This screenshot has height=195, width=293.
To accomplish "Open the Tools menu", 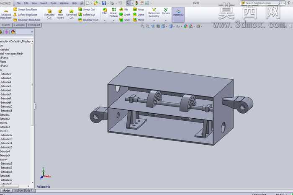I will (54, 3).
